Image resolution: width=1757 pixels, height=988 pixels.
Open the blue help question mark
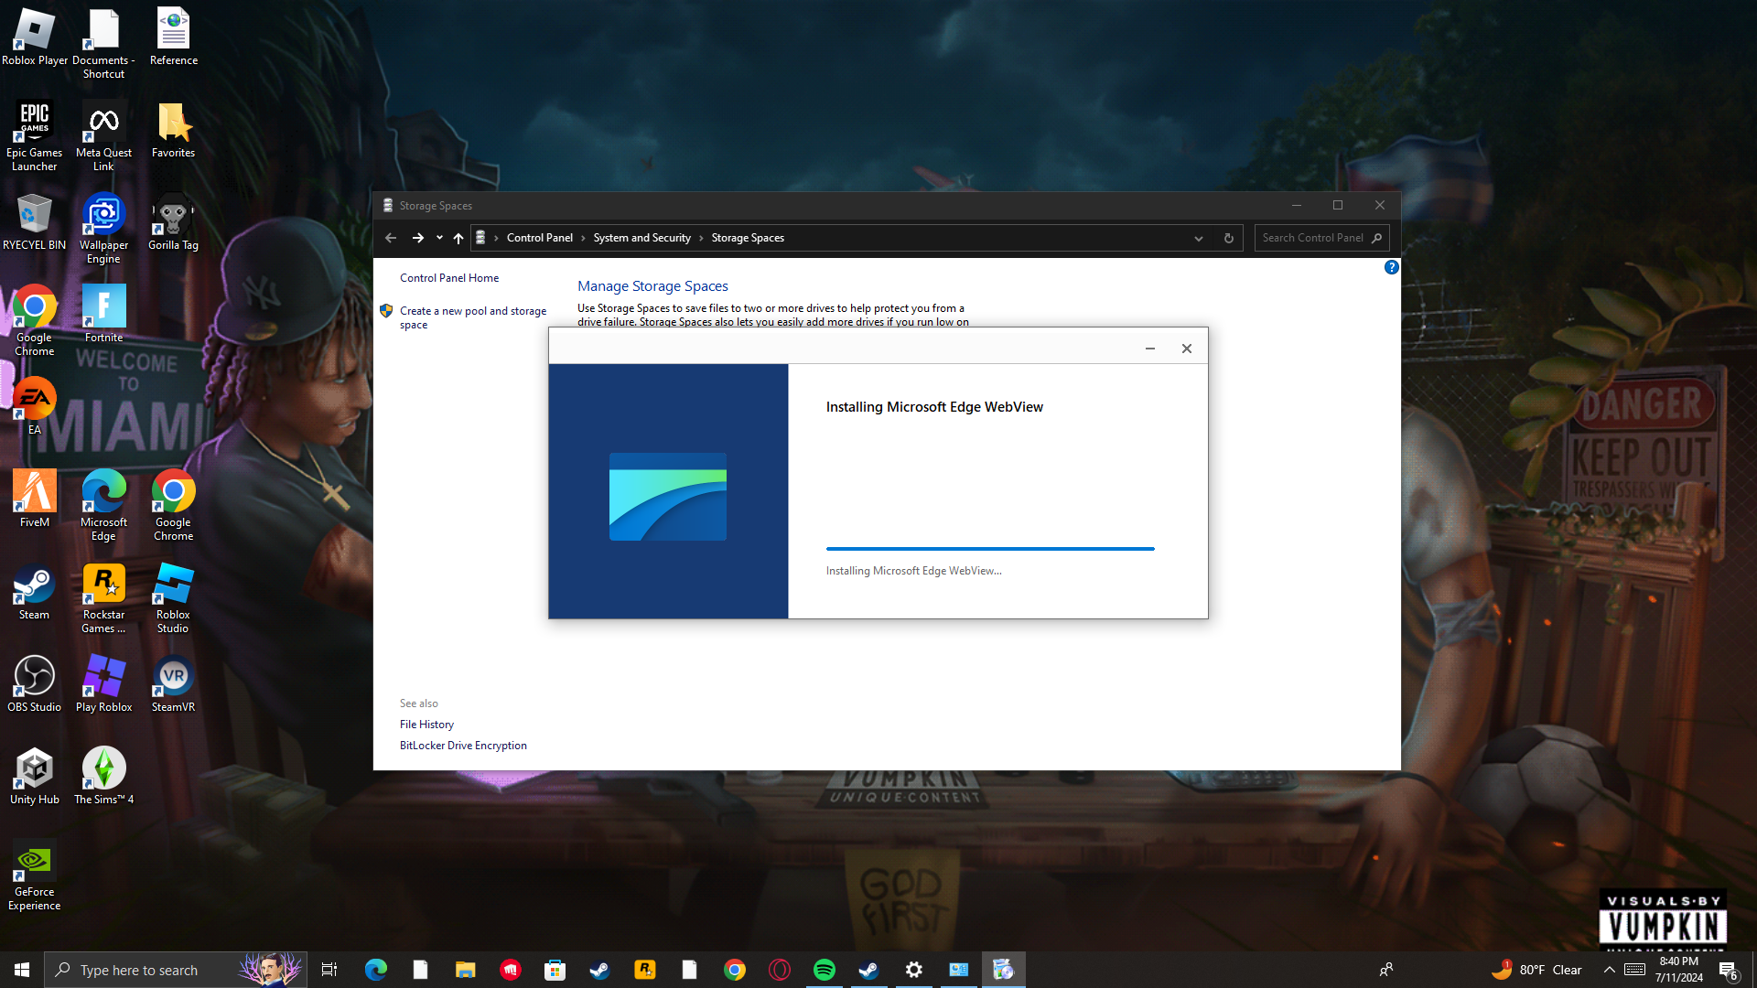(1391, 267)
